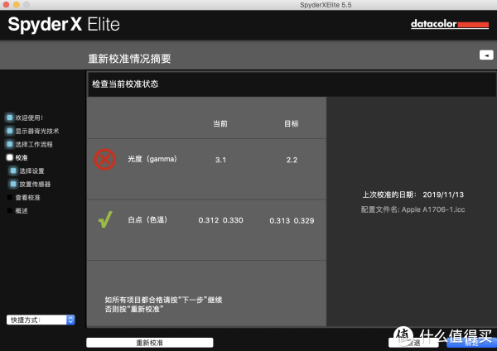This screenshot has height=351, width=497.
Task: Go to 选择工作流程 step
Action: [30, 144]
